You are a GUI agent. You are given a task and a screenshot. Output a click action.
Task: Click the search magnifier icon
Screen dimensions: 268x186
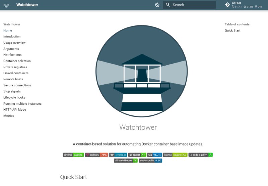click(168, 5)
